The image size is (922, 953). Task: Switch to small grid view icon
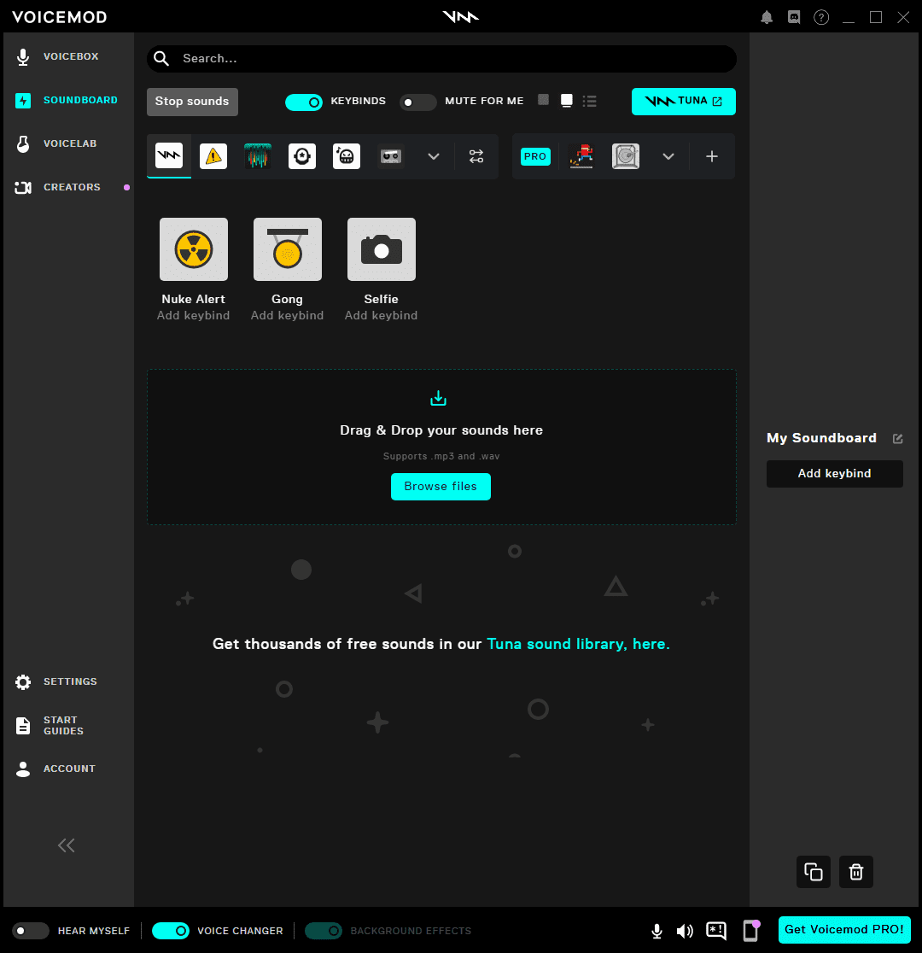click(543, 100)
